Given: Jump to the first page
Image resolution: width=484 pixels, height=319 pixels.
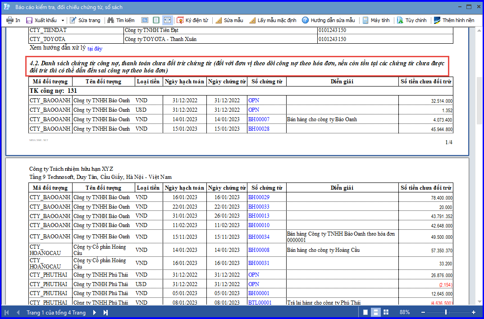Looking at the screenshot, I should [6, 313].
